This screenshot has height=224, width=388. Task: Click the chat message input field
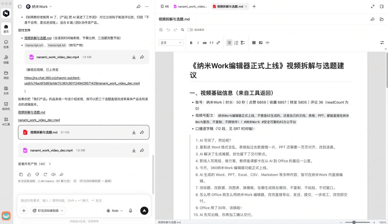click(x=84, y=201)
